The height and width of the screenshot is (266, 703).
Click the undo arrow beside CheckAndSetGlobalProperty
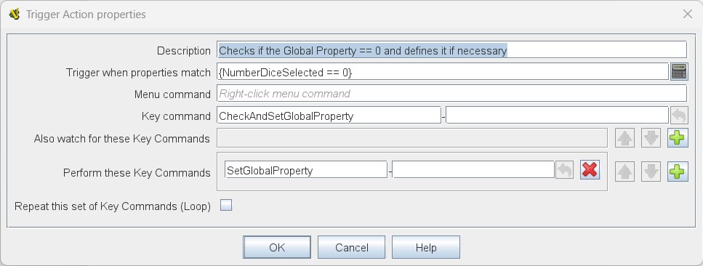(x=679, y=116)
